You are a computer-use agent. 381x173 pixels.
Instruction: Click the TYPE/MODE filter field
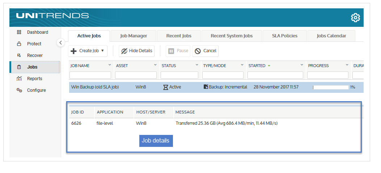pos(223,75)
